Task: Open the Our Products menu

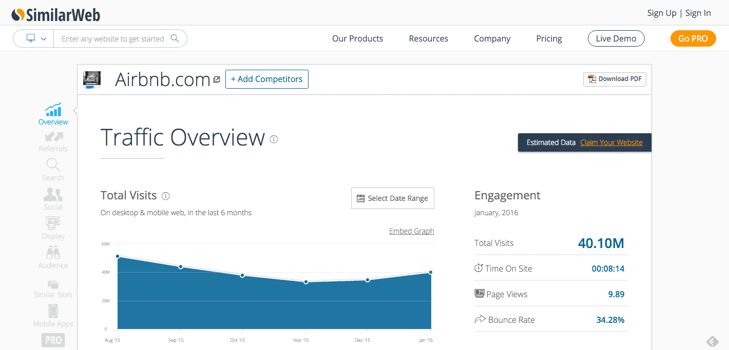Action: tap(357, 38)
